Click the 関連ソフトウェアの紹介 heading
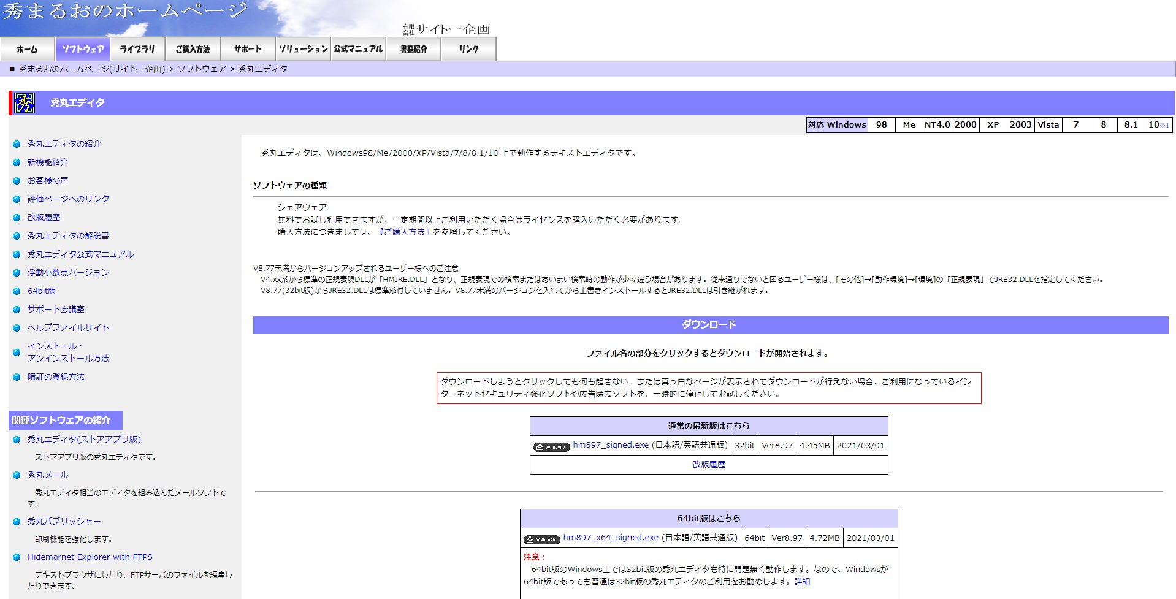 point(66,420)
